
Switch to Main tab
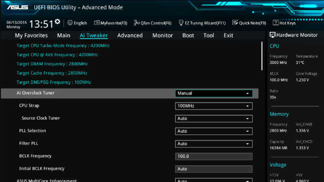click(64, 36)
